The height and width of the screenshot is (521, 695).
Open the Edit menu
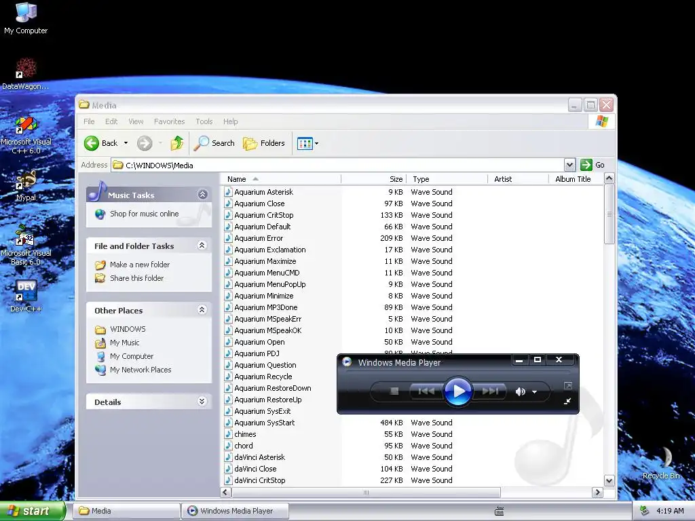(111, 121)
